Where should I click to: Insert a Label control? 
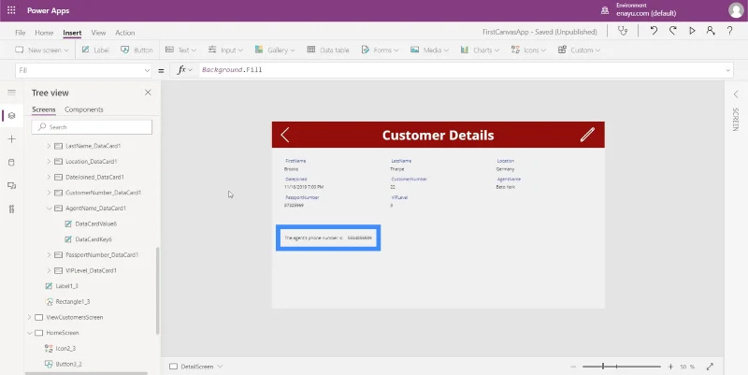click(95, 50)
